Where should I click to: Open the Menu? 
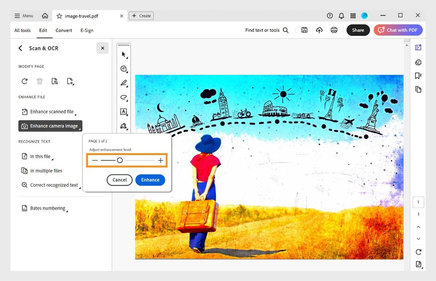click(x=23, y=16)
